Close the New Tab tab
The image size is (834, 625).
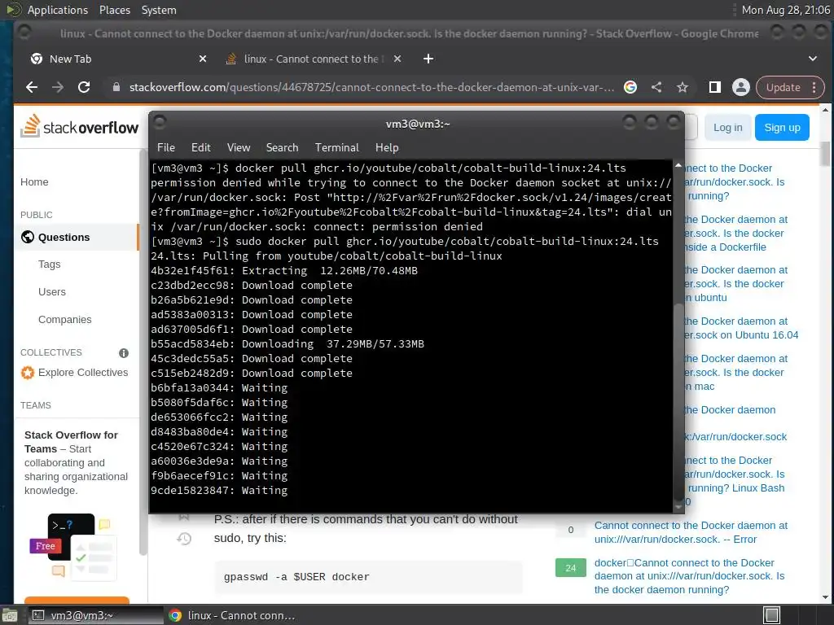(203, 59)
